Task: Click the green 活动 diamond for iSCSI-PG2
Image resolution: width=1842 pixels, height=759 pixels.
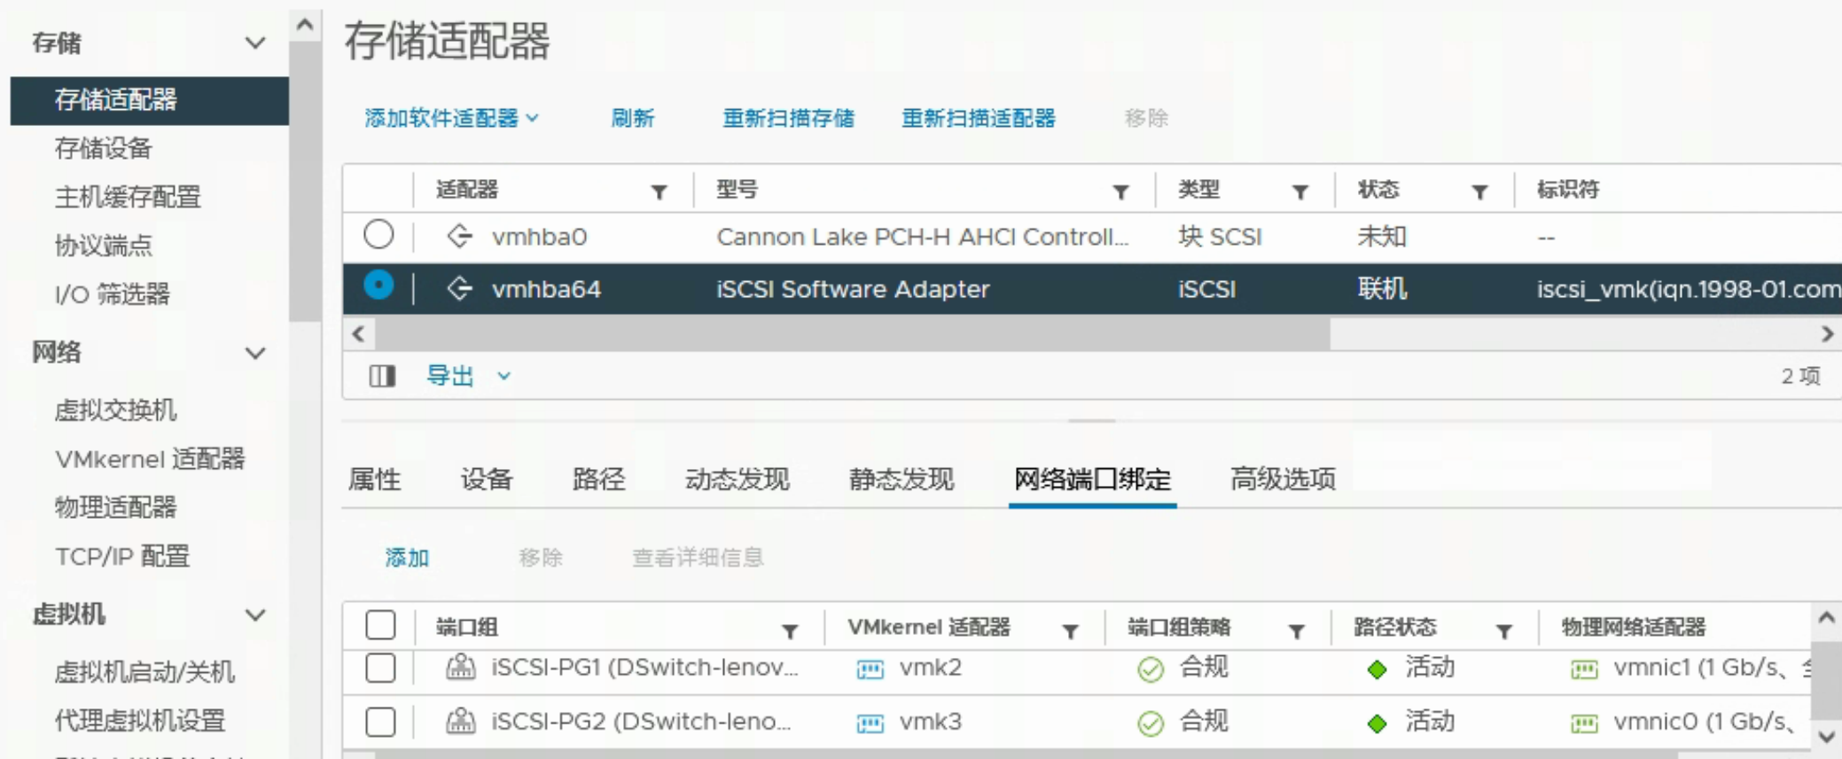Action: point(1377,724)
